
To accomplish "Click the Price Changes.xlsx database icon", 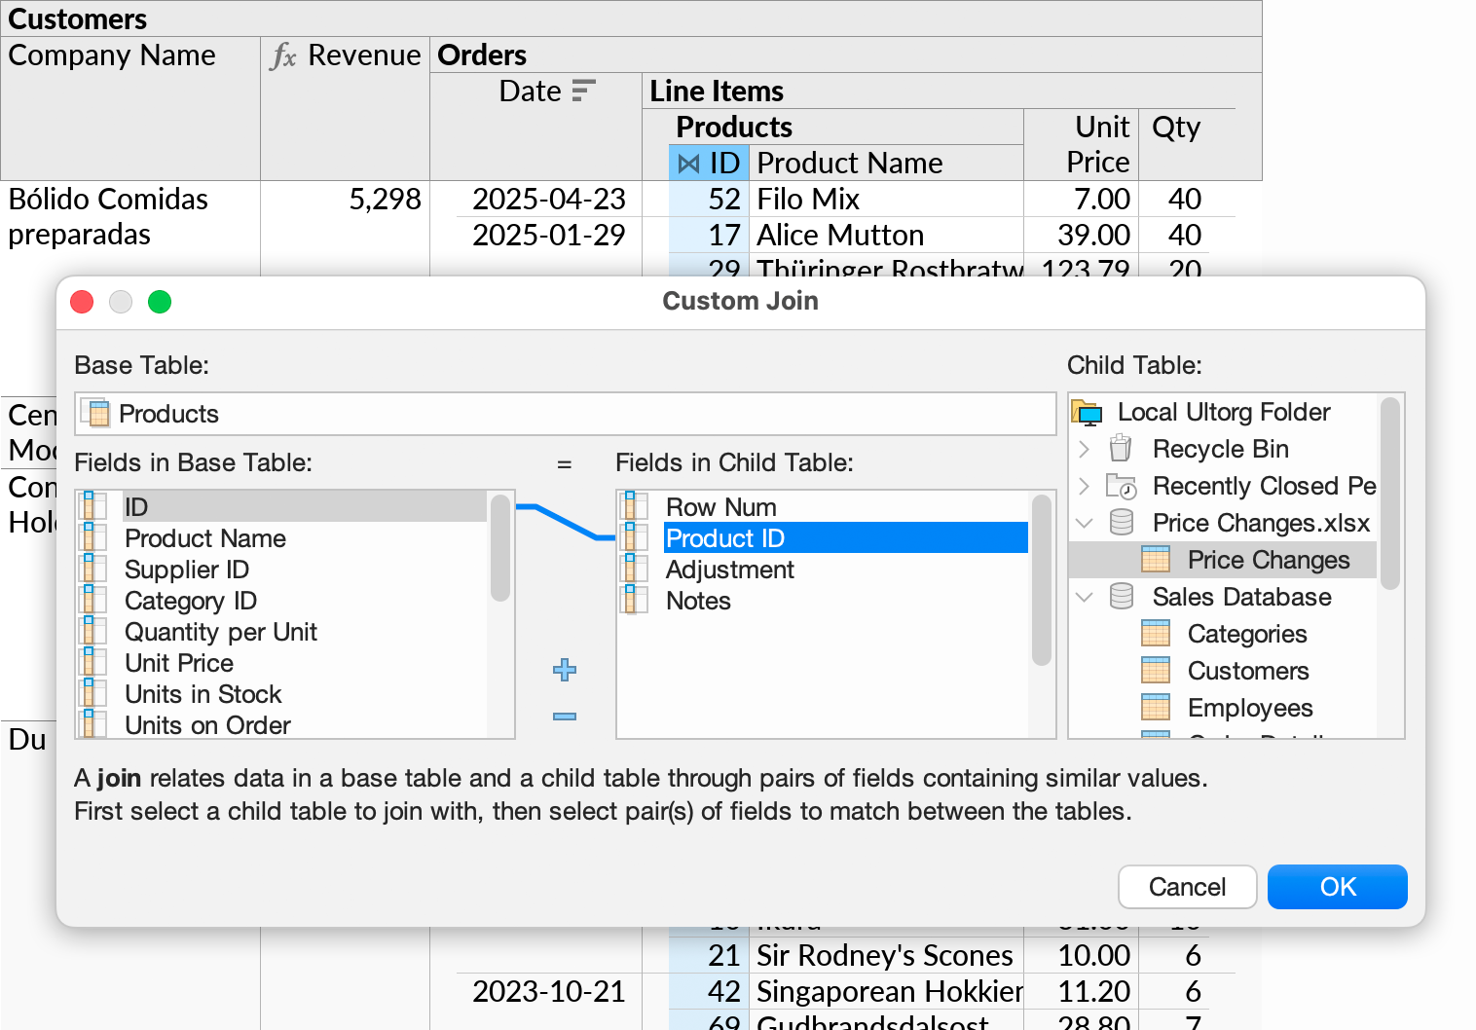I will pyautogui.click(x=1122, y=523).
